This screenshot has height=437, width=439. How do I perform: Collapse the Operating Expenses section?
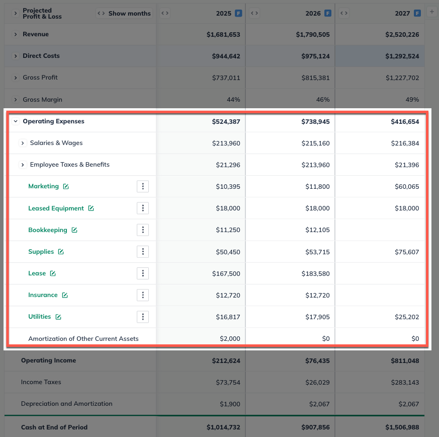[16, 121]
